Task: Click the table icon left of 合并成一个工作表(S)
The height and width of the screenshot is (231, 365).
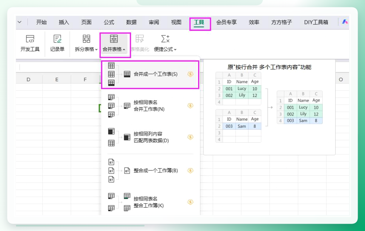Action: (127, 74)
